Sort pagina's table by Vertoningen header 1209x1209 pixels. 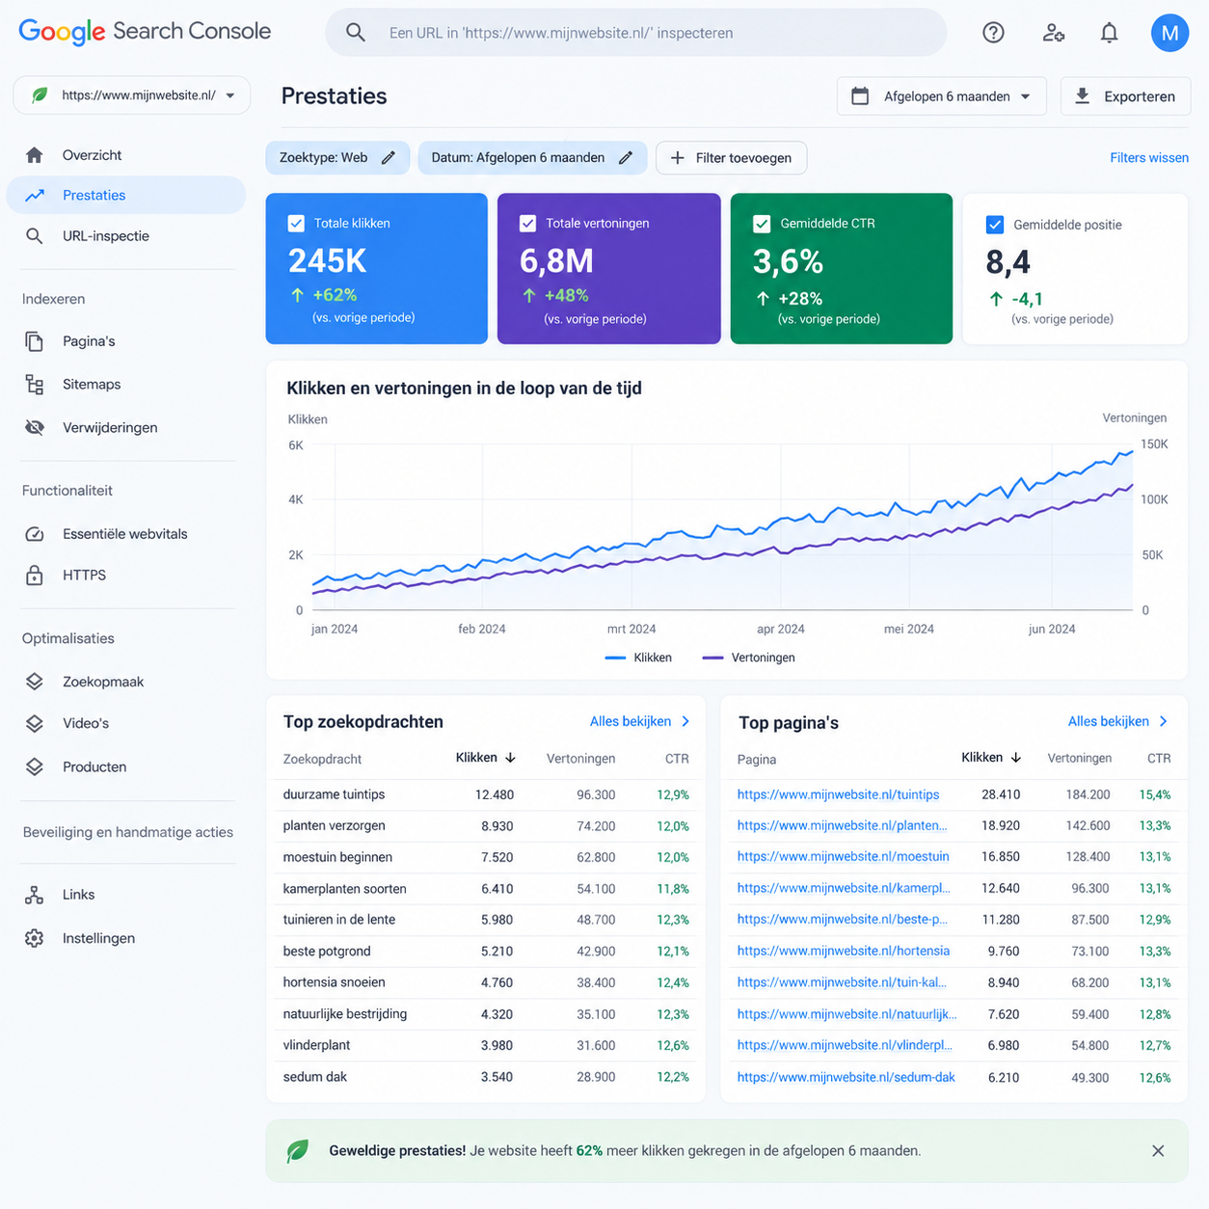coord(1080,759)
